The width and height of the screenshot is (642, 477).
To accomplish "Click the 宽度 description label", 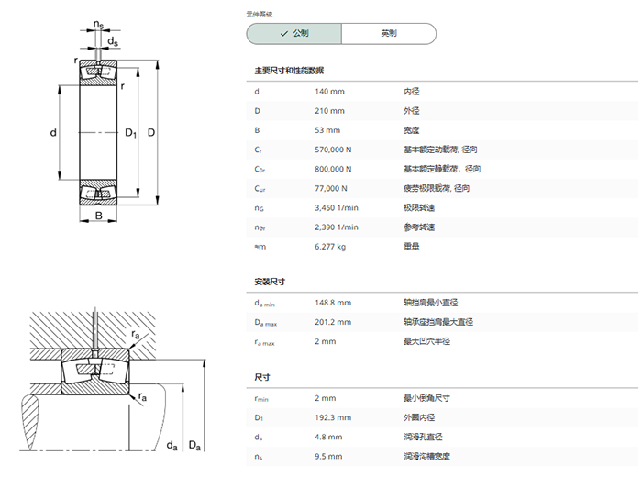I will click(x=412, y=130).
